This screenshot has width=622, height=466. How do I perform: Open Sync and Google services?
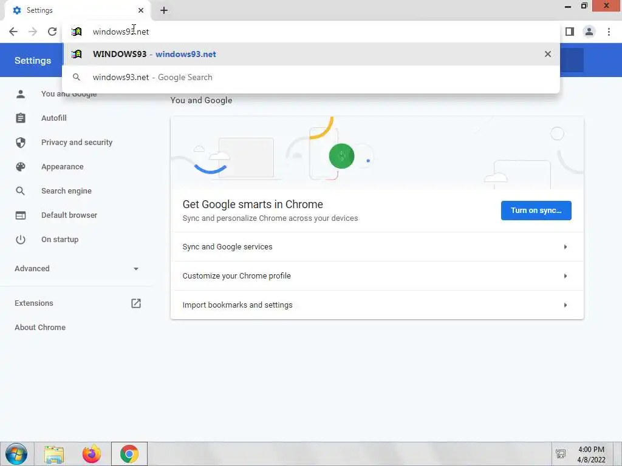pos(377,247)
